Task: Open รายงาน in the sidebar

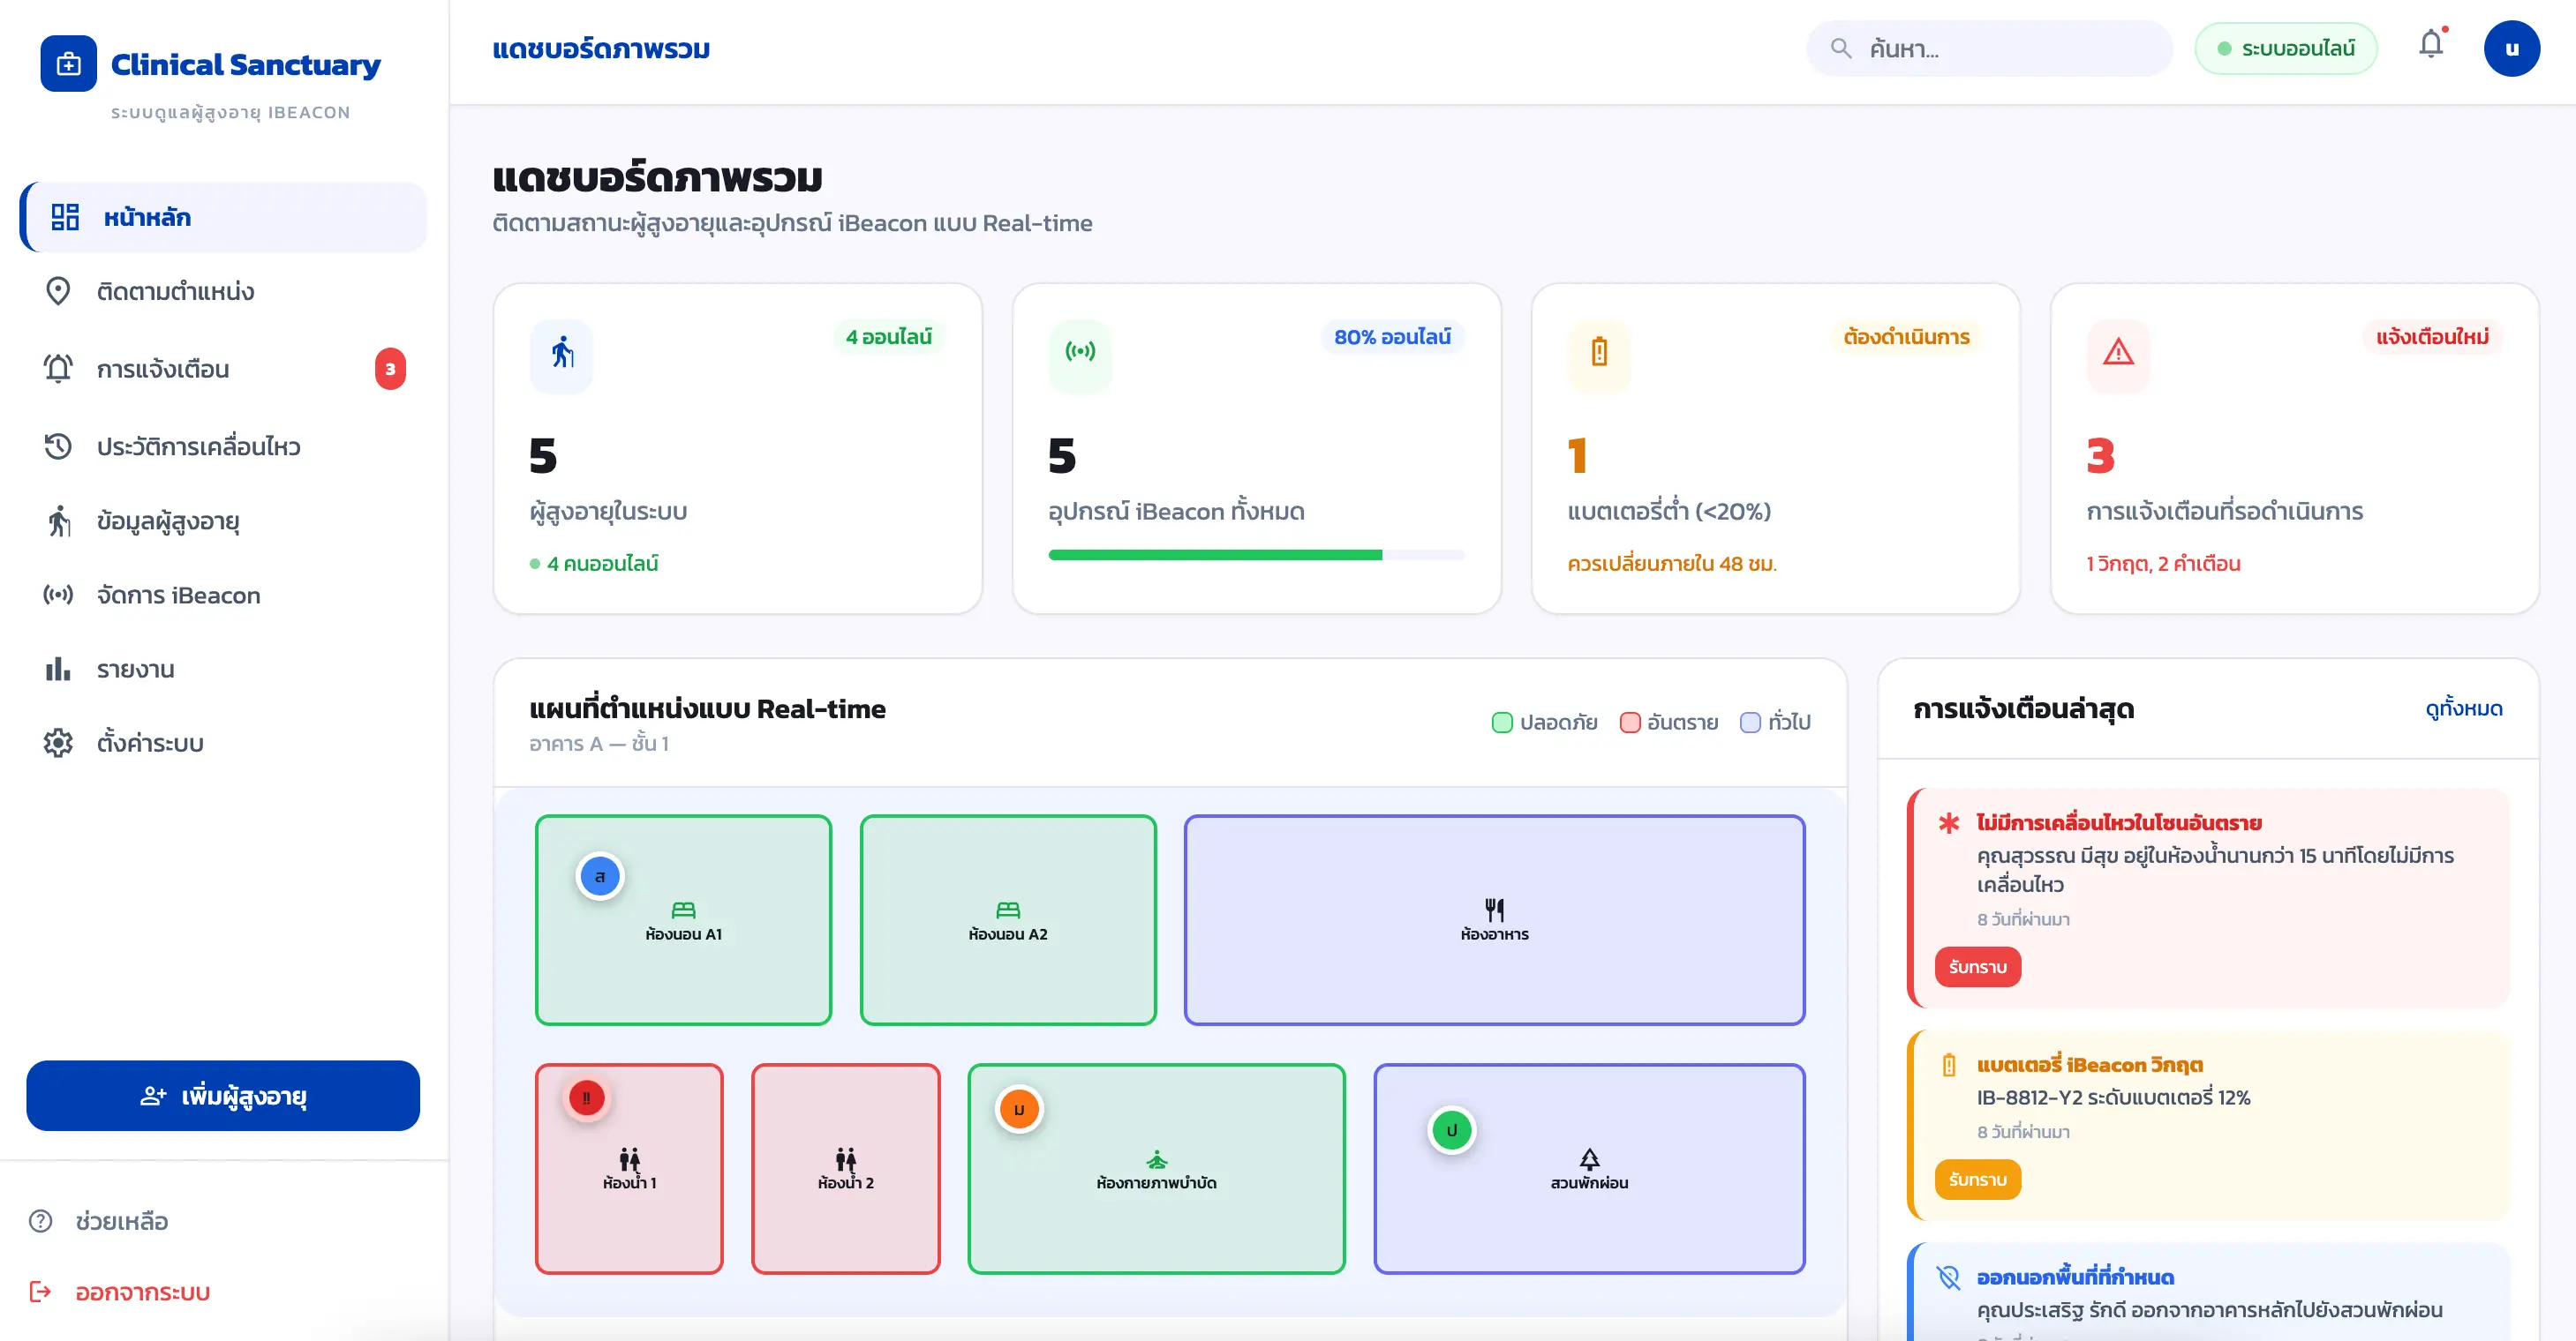Action: (224, 669)
